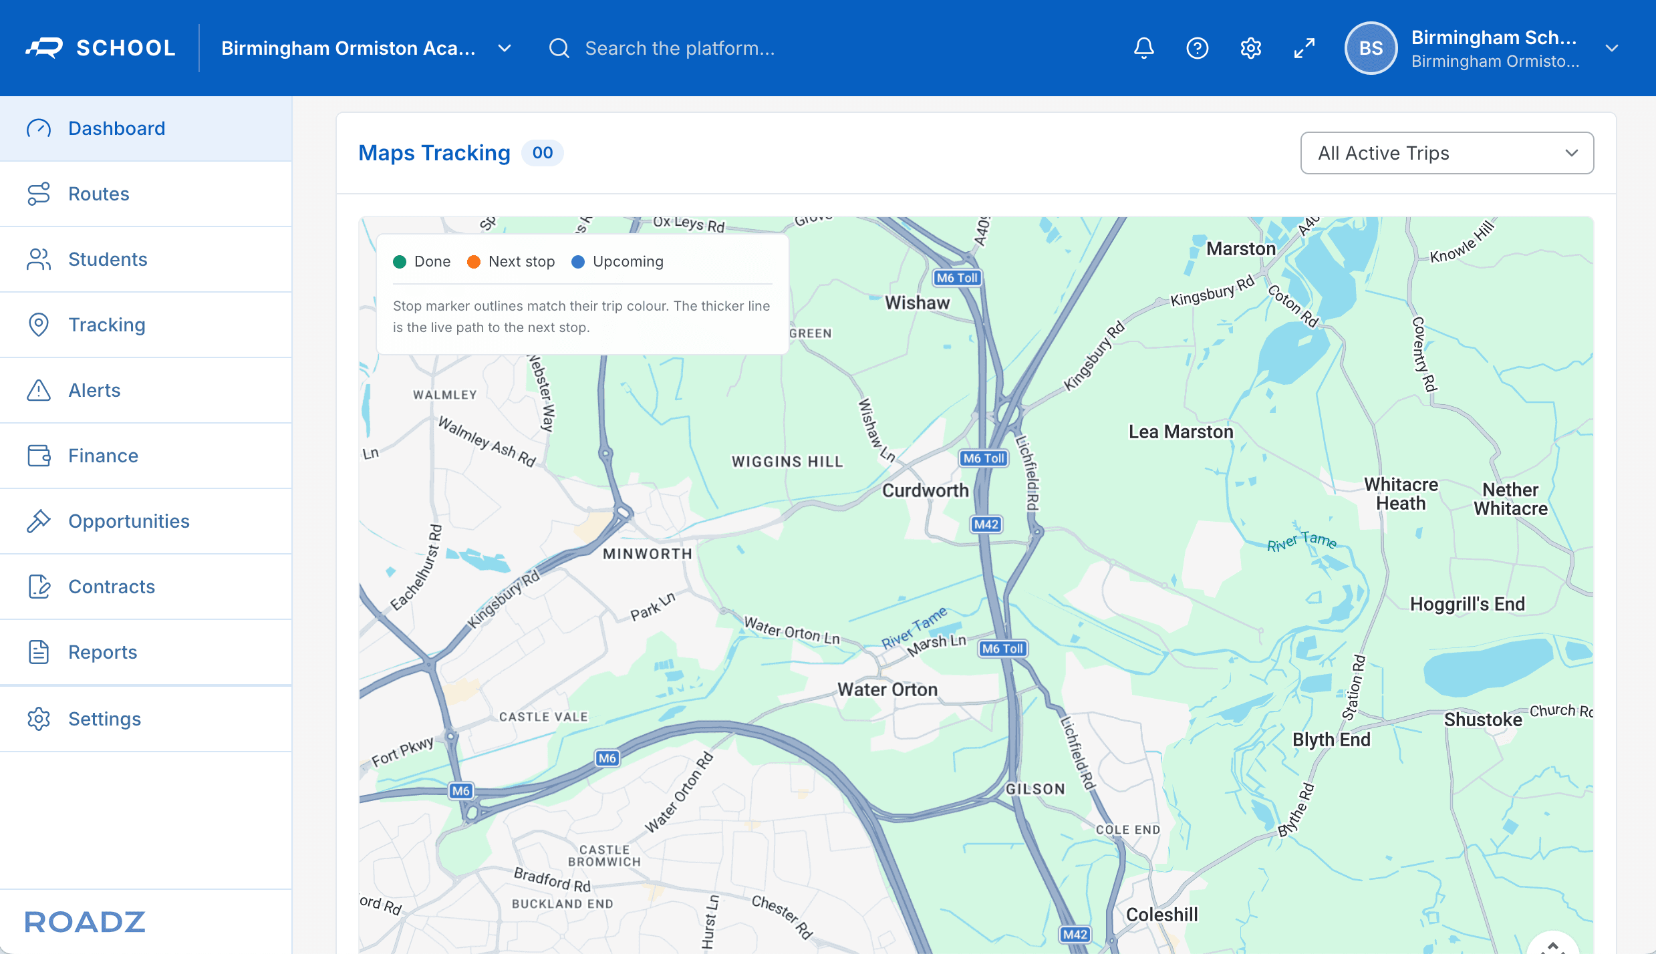
Task: Navigate to Finance
Action: 146,456
